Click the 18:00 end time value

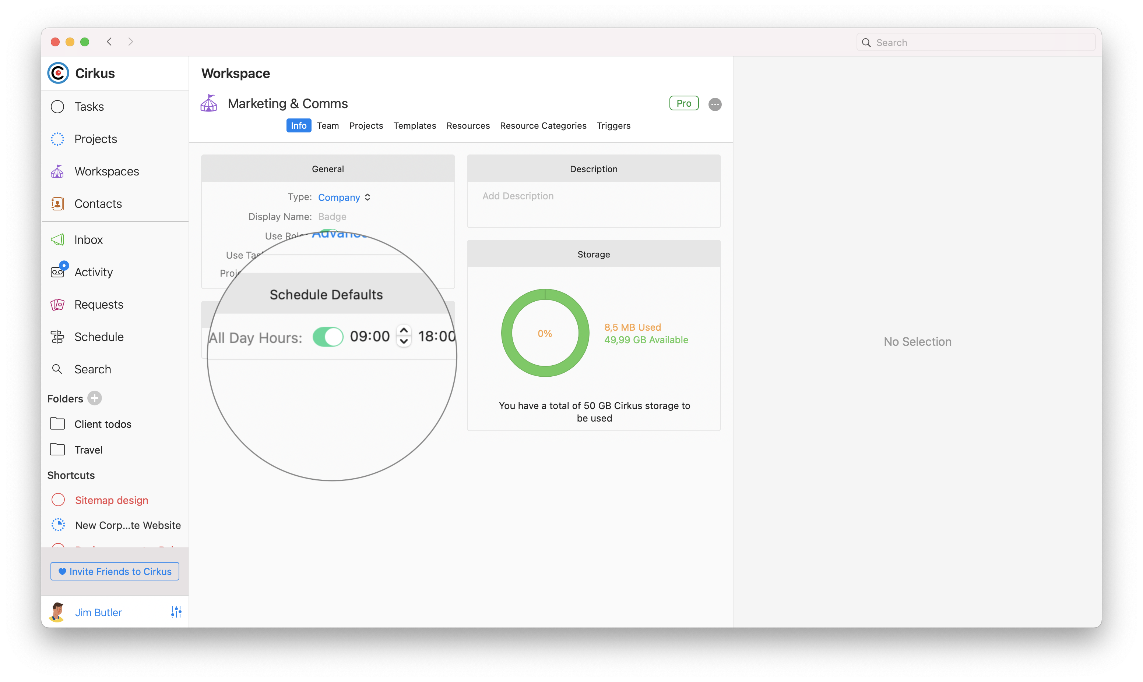[436, 337]
